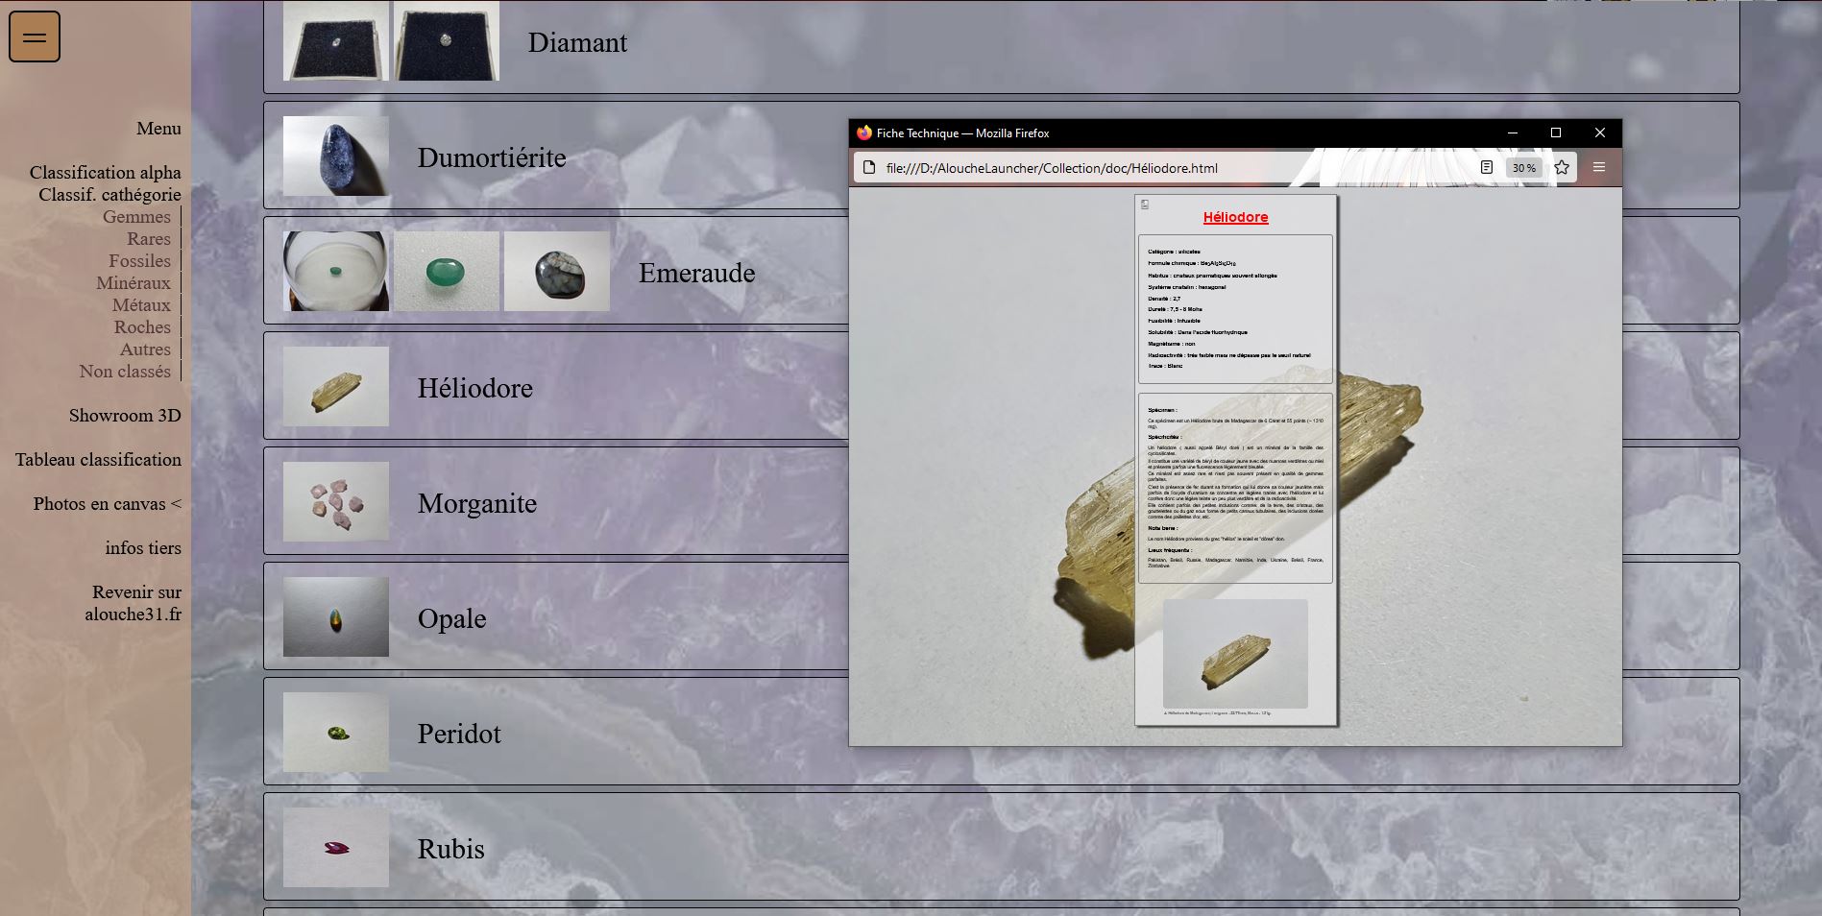Reset the 30 % zoom level badge

(1523, 168)
